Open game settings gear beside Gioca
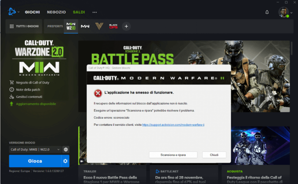The height and width of the screenshot is (184, 298). click(65, 161)
